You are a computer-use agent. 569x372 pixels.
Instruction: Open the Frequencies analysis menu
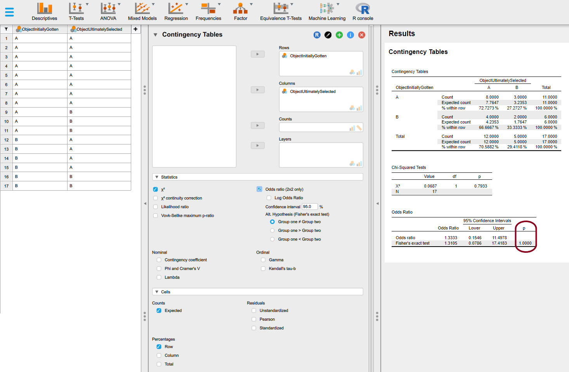208,12
